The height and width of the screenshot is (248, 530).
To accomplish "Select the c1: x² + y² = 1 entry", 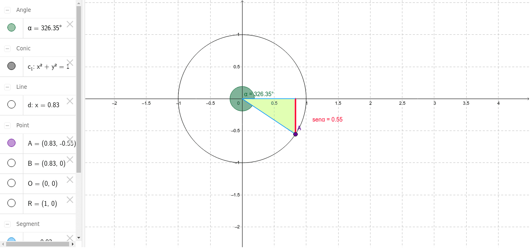I will (x=49, y=67).
